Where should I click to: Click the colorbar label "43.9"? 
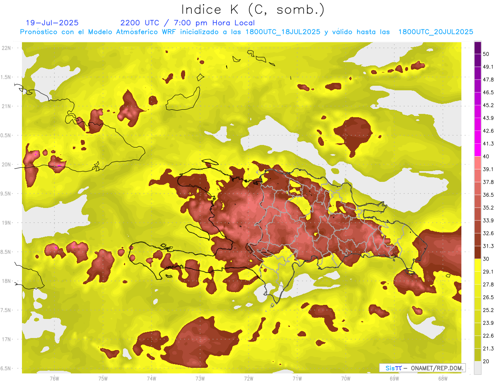coord(488,118)
